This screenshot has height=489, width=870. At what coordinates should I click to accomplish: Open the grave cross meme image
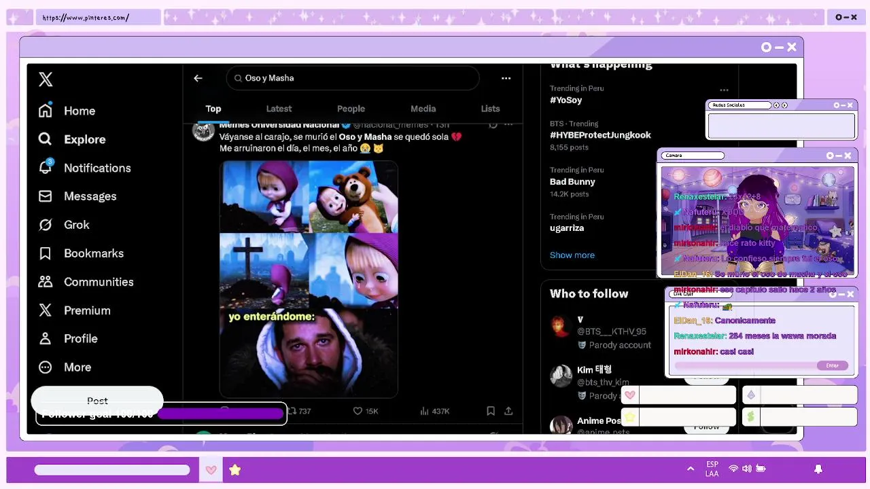coord(264,270)
